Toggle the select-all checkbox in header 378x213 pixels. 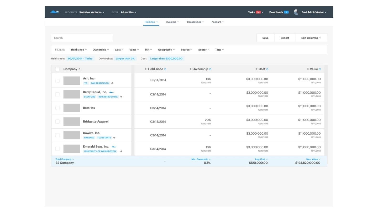[x=57, y=69]
